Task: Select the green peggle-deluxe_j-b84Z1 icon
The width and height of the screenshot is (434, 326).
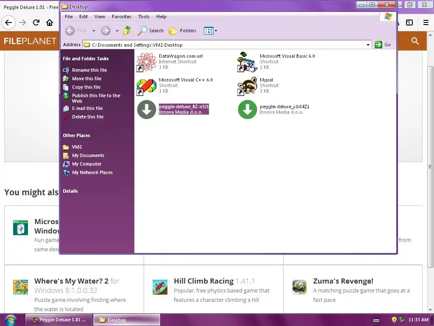Action: pos(247,110)
